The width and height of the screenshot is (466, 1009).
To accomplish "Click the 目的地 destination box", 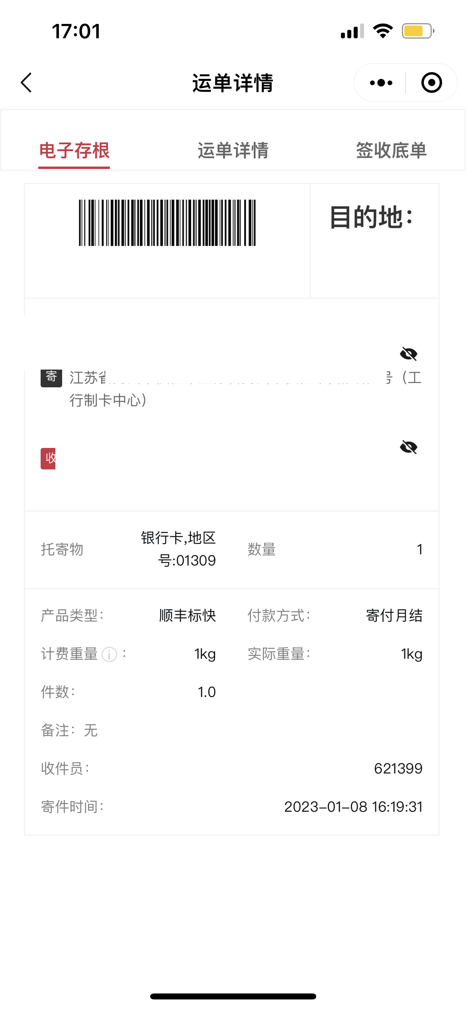I will pos(374,241).
